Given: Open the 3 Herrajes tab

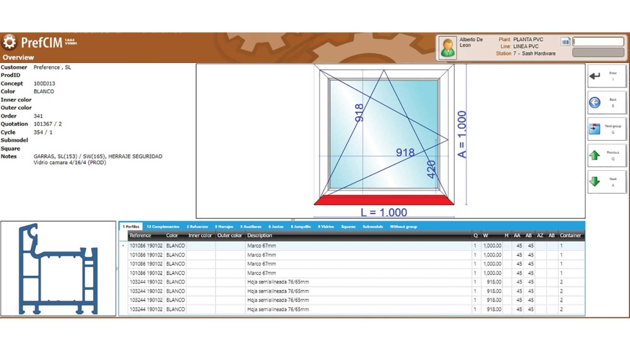Looking at the screenshot, I should (x=224, y=227).
